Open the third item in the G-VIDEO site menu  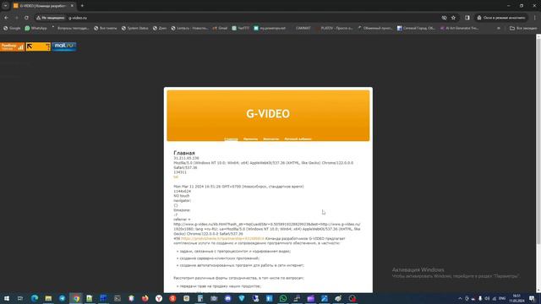pyautogui.click(x=270, y=138)
